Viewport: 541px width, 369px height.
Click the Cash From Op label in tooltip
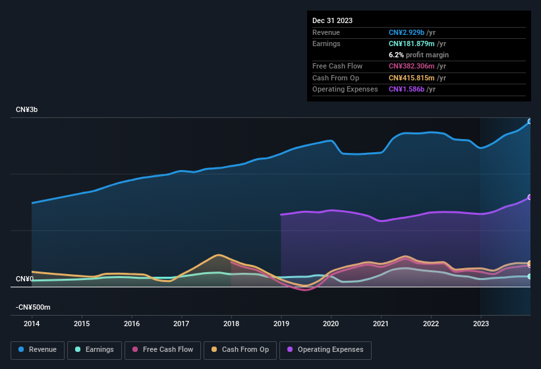click(x=335, y=78)
